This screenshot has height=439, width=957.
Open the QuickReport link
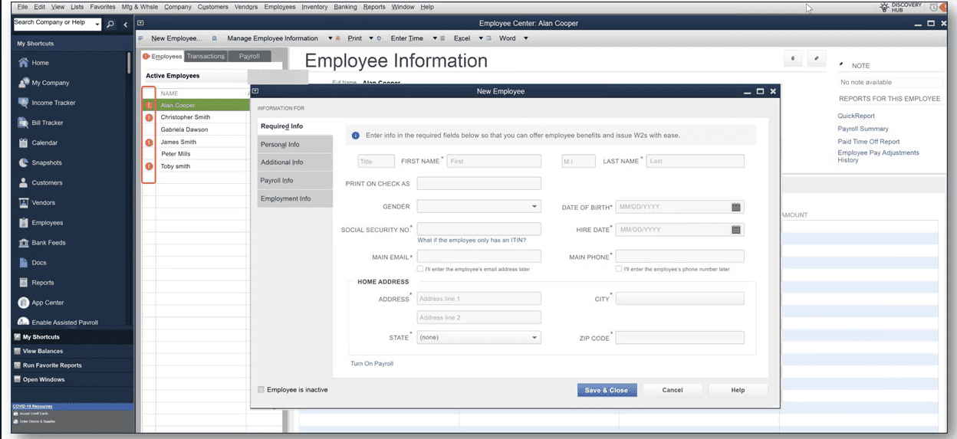pyautogui.click(x=856, y=116)
